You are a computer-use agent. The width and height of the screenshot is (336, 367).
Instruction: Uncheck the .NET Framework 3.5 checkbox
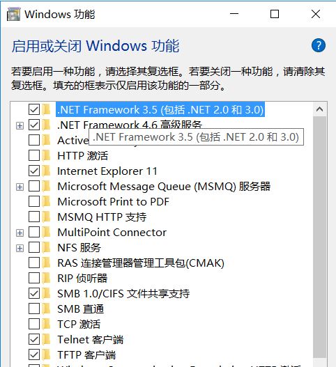(34, 109)
